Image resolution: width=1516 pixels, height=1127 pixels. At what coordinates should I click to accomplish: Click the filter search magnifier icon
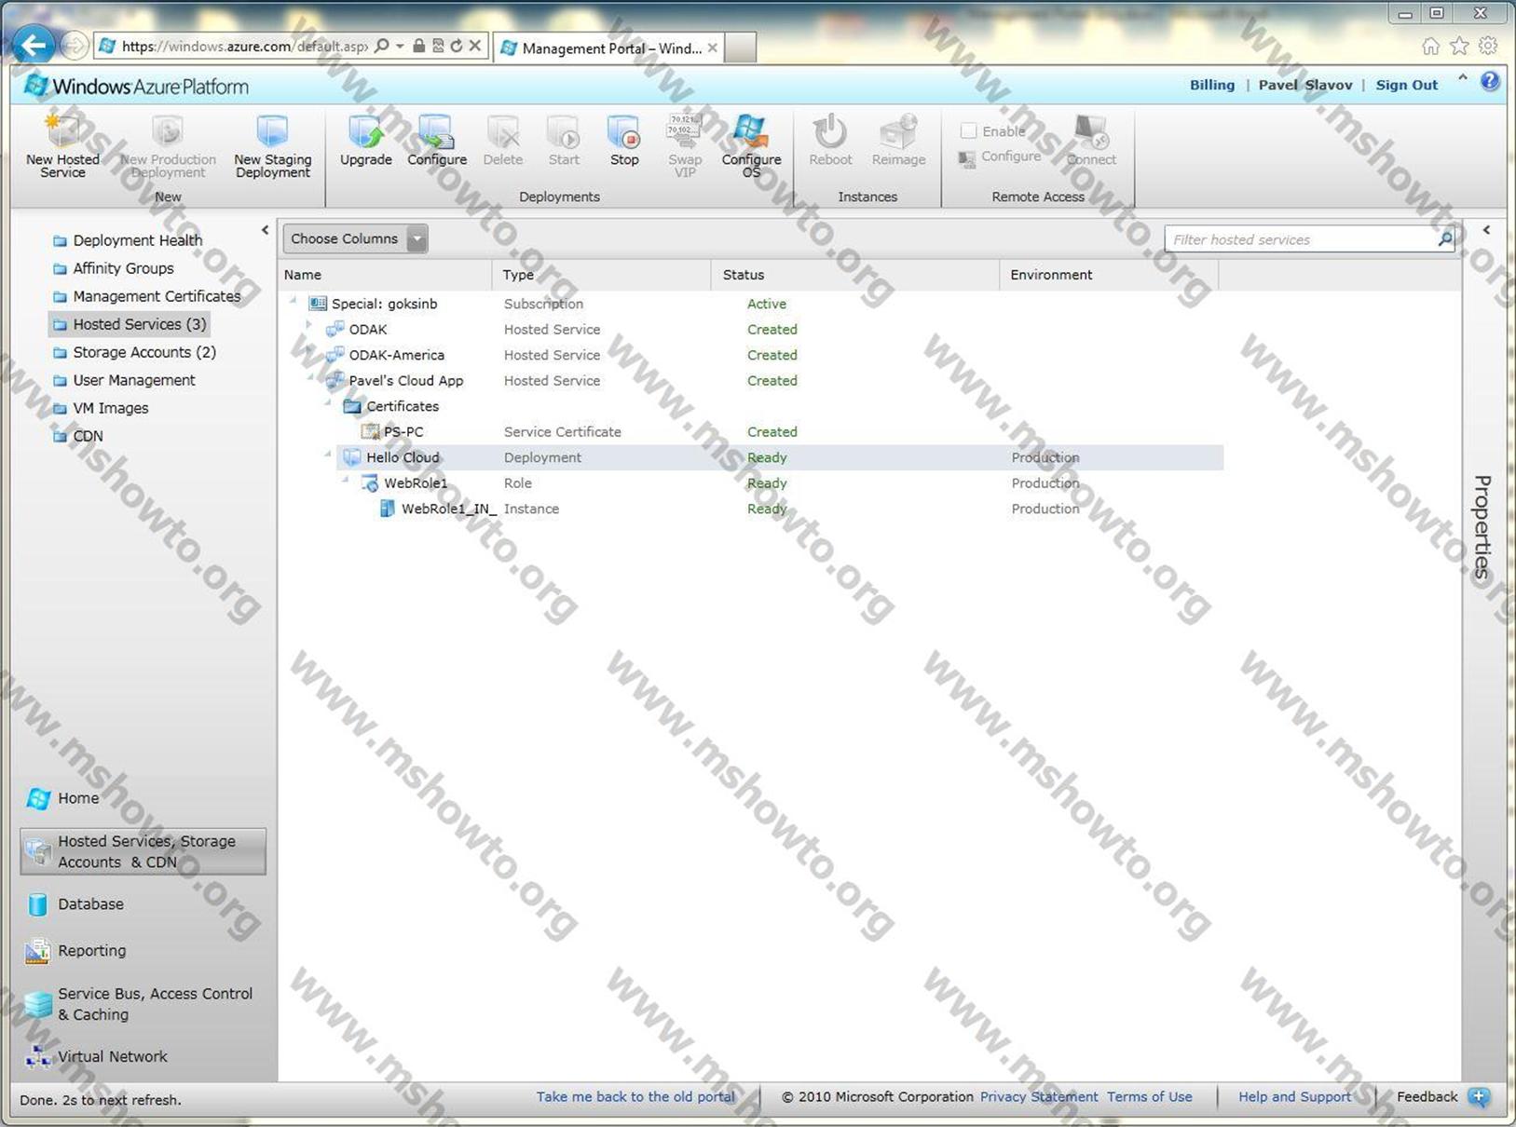point(1444,239)
